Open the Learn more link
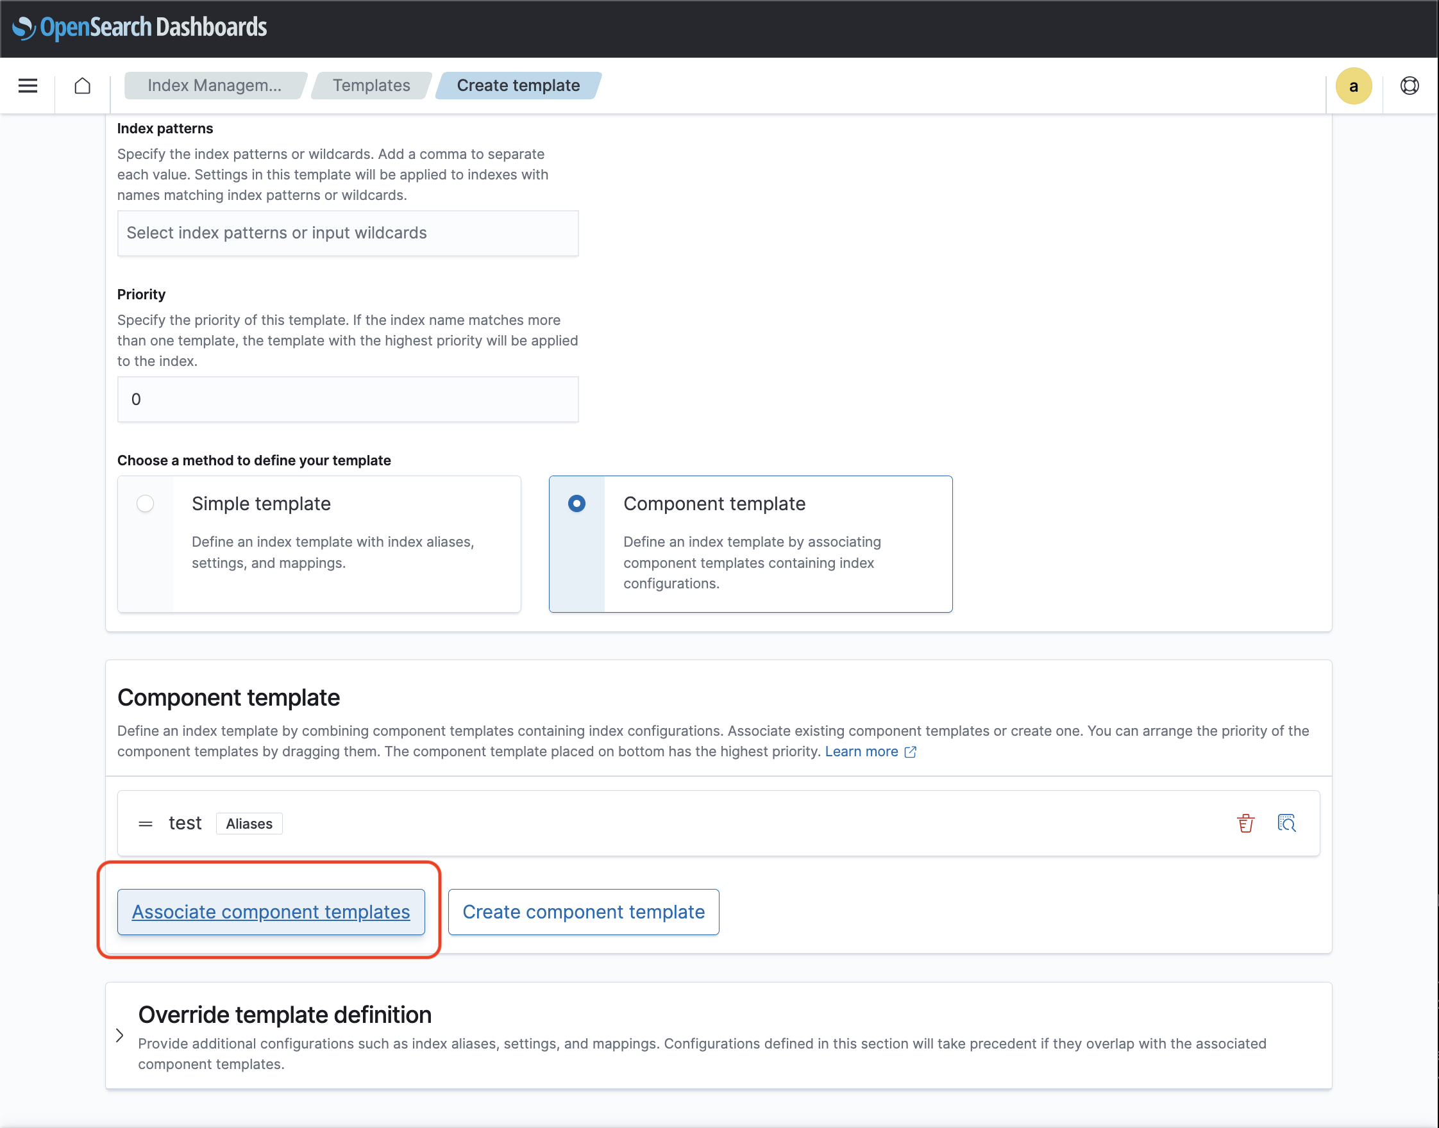Image resolution: width=1439 pixels, height=1128 pixels. pyautogui.click(x=863, y=751)
